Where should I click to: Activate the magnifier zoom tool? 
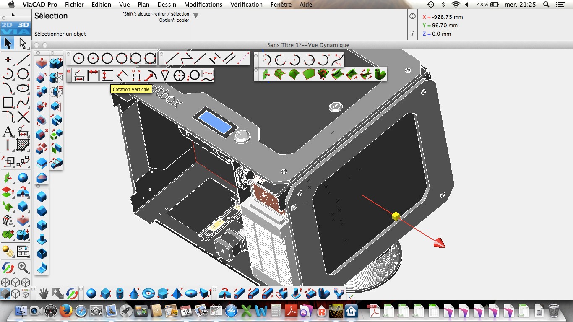pos(23,267)
